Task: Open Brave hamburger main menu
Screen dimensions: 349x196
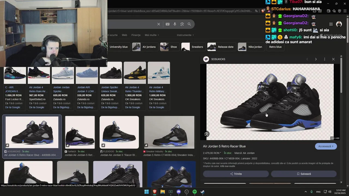Action: pyautogui.click(x=345, y=11)
